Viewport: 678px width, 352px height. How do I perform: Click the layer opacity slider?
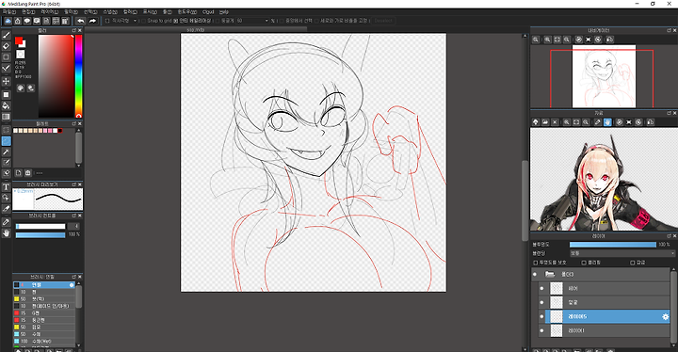pos(613,245)
